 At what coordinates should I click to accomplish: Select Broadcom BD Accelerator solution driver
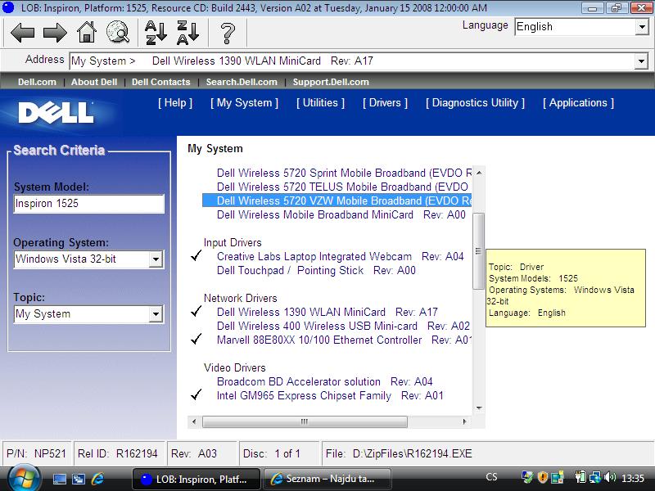(324, 381)
